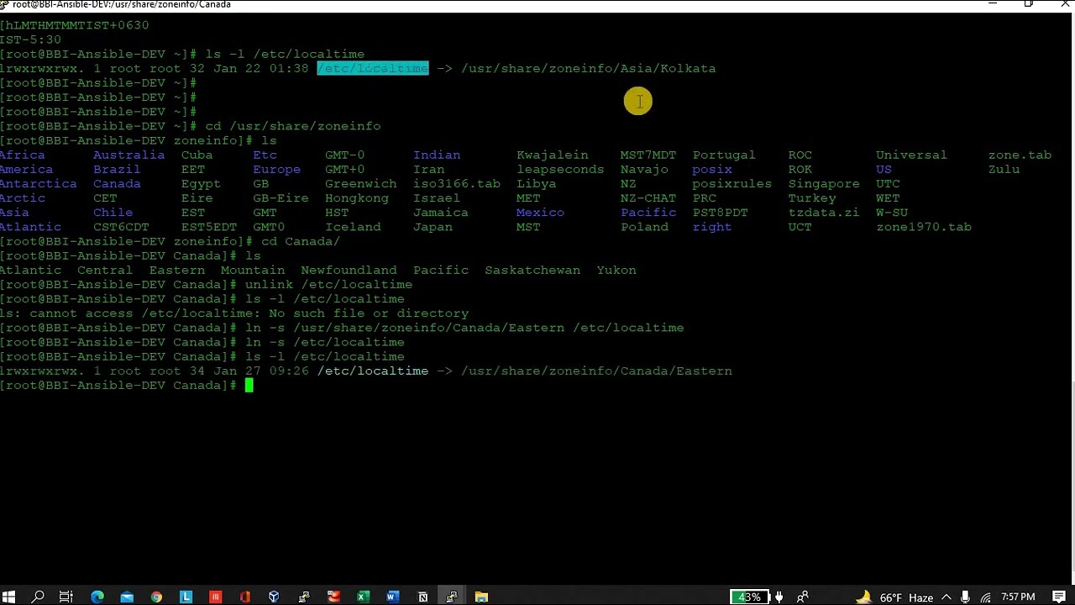Screen dimensions: 1075x605
Task: Click 'Newfoundland' in the Canada listing
Action: (x=349, y=270)
